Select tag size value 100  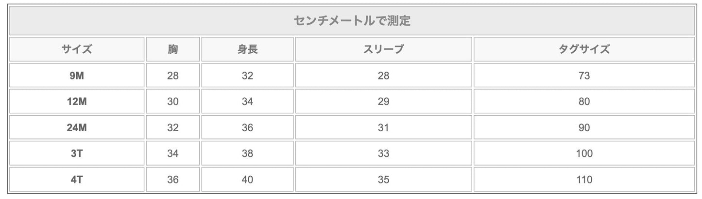(x=584, y=154)
